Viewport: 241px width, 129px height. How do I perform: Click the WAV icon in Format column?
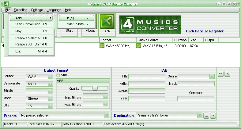(102, 46)
